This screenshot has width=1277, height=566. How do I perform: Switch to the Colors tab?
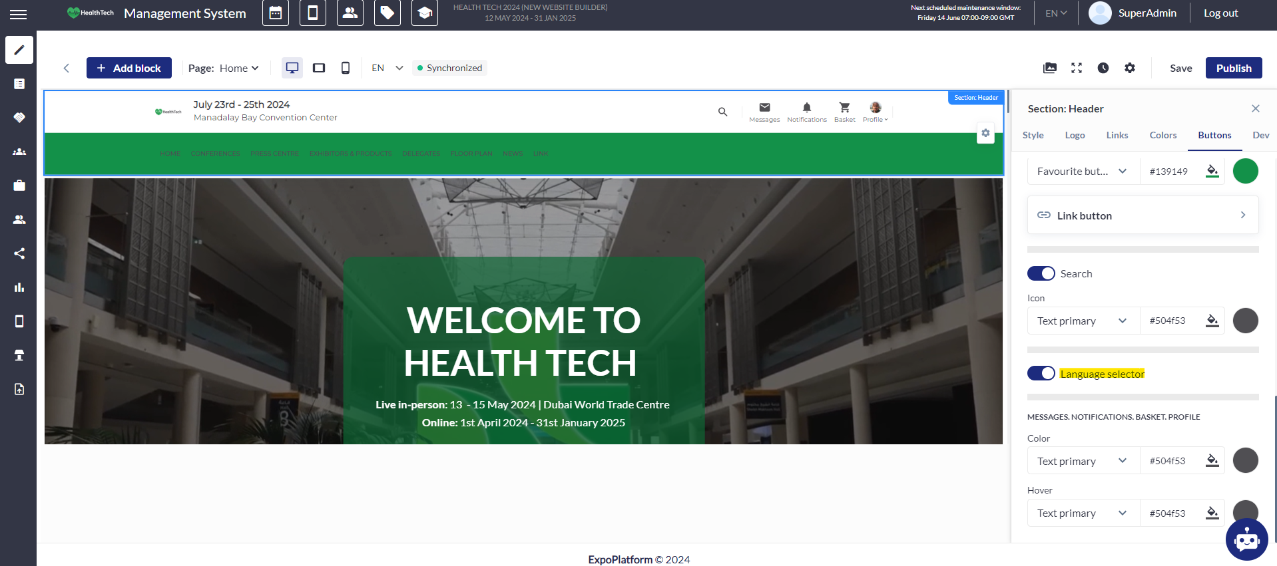click(x=1163, y=135)
